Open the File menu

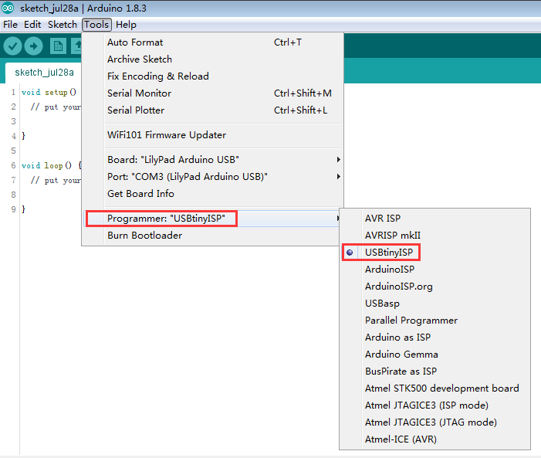point(11,25)
